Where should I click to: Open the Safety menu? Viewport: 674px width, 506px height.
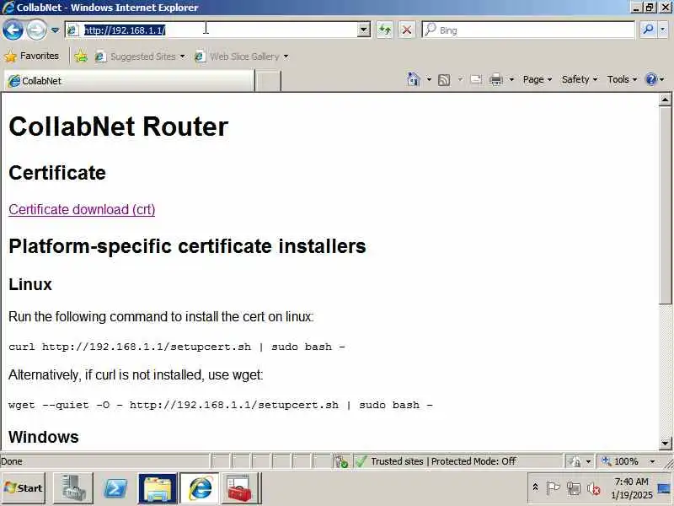pyautogui.click(x=580, y=79)
